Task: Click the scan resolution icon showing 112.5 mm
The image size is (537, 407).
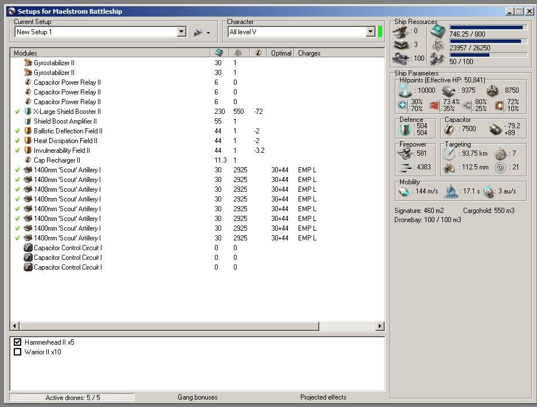Action: pyautogui.click(x=449, y=168)
